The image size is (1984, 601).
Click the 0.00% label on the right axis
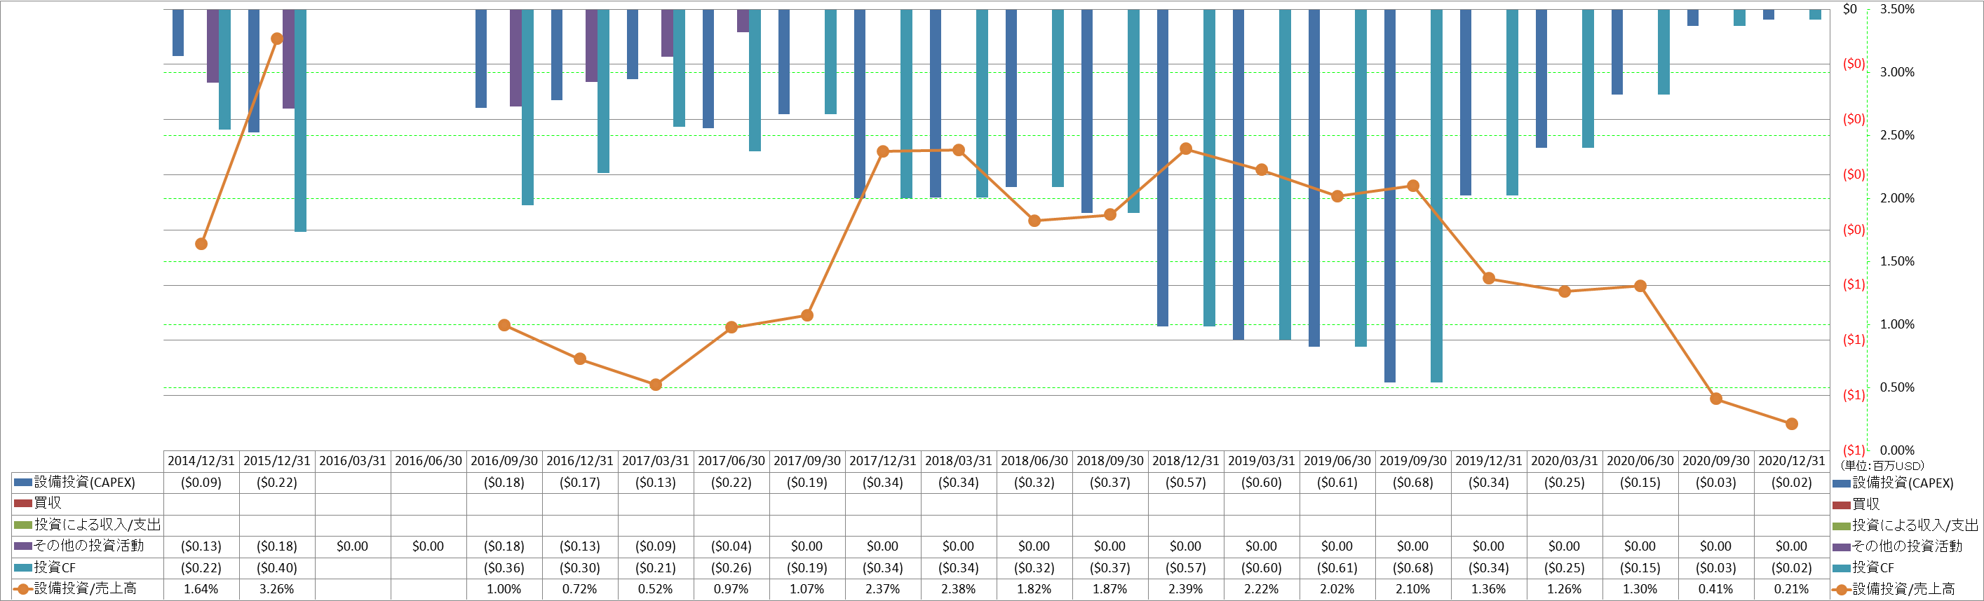[x=1897, y=451]
